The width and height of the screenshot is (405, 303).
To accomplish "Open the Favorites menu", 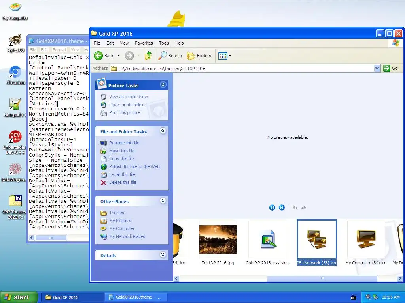I will tap(144, 43).
